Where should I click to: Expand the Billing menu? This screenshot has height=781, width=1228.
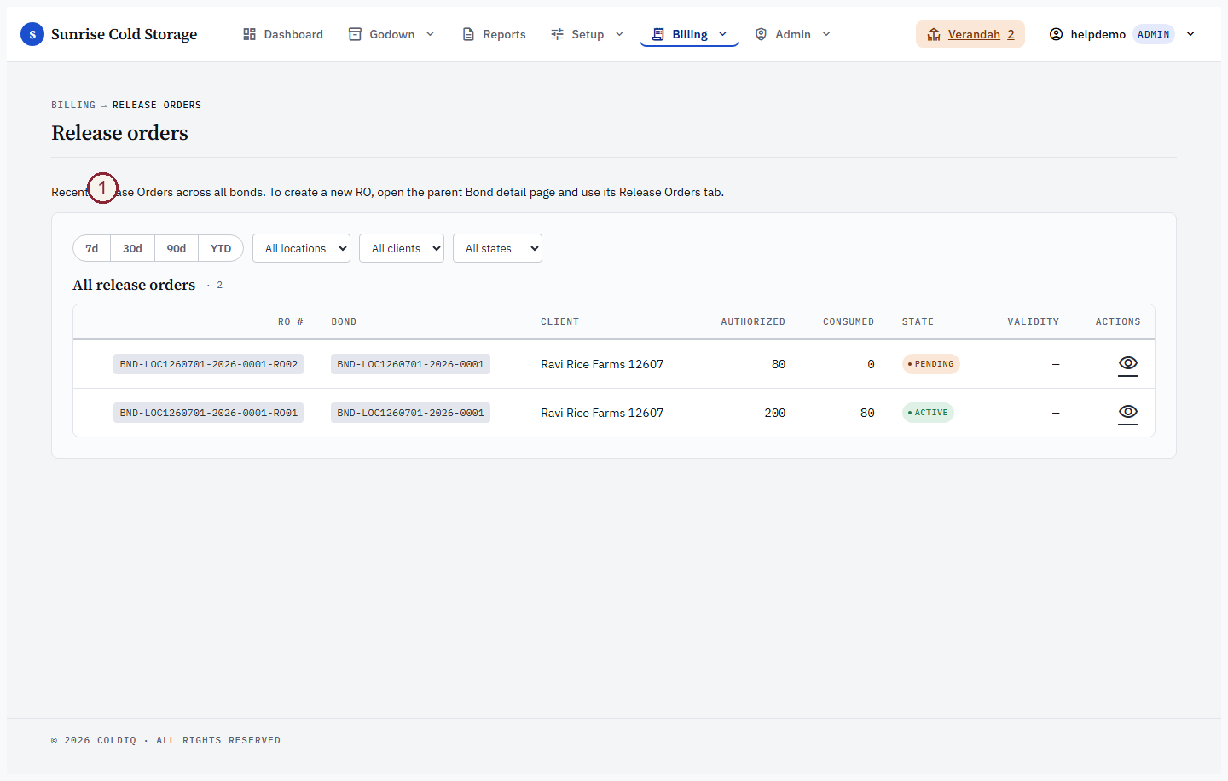click(689, 34)
